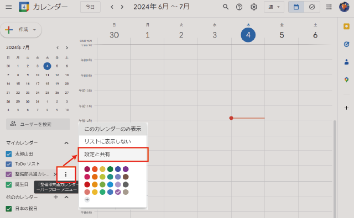Screen dimensions: 354x218
Task: Click highlighted day 4 in week header
Action: click(248, 35)
